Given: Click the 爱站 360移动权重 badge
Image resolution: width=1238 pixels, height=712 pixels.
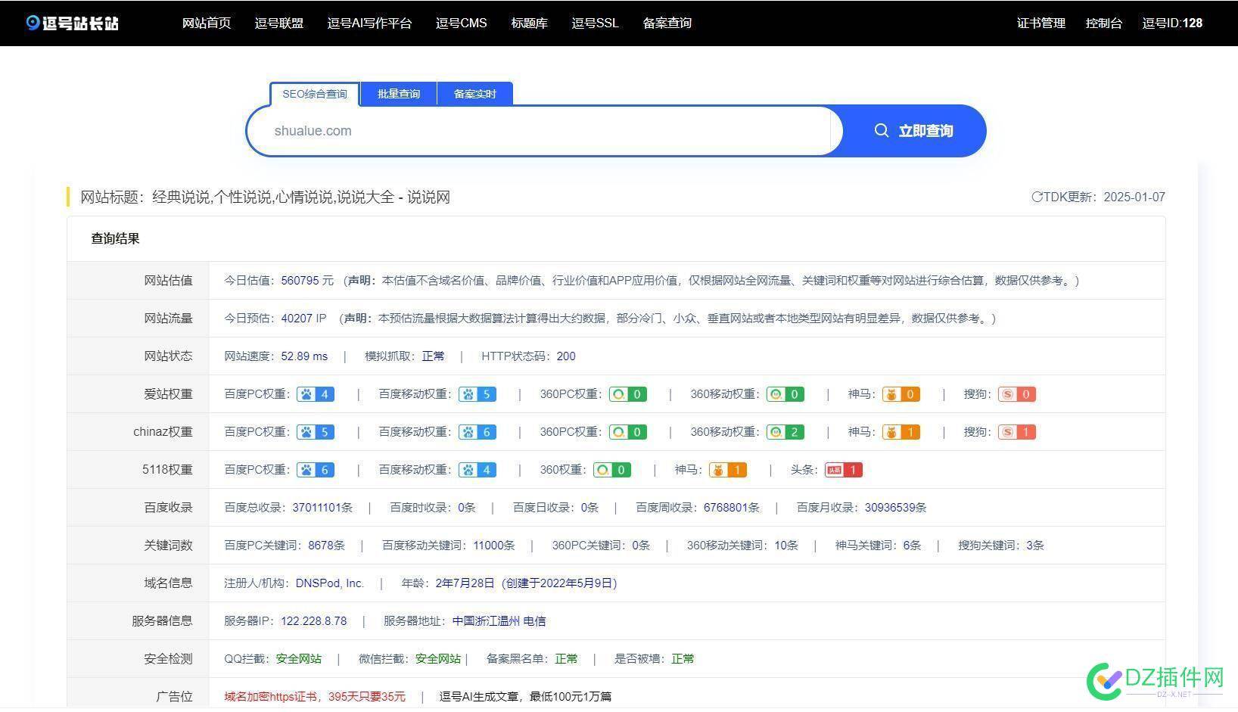Looking at the screenshot, I should 785,394.
